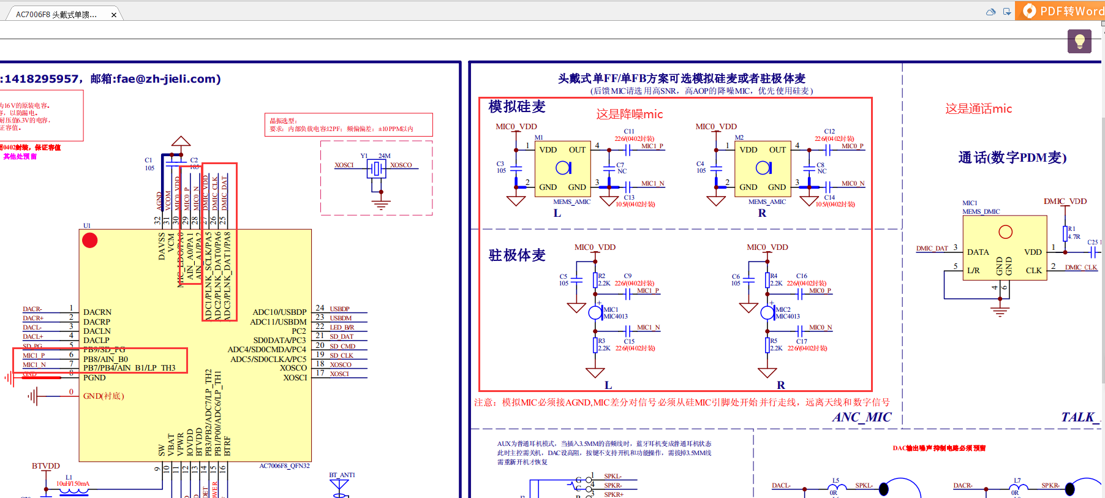Click the red 这是通话mic annotation
The width and height of the screenshot is (1105, 498).
[979, 108]
